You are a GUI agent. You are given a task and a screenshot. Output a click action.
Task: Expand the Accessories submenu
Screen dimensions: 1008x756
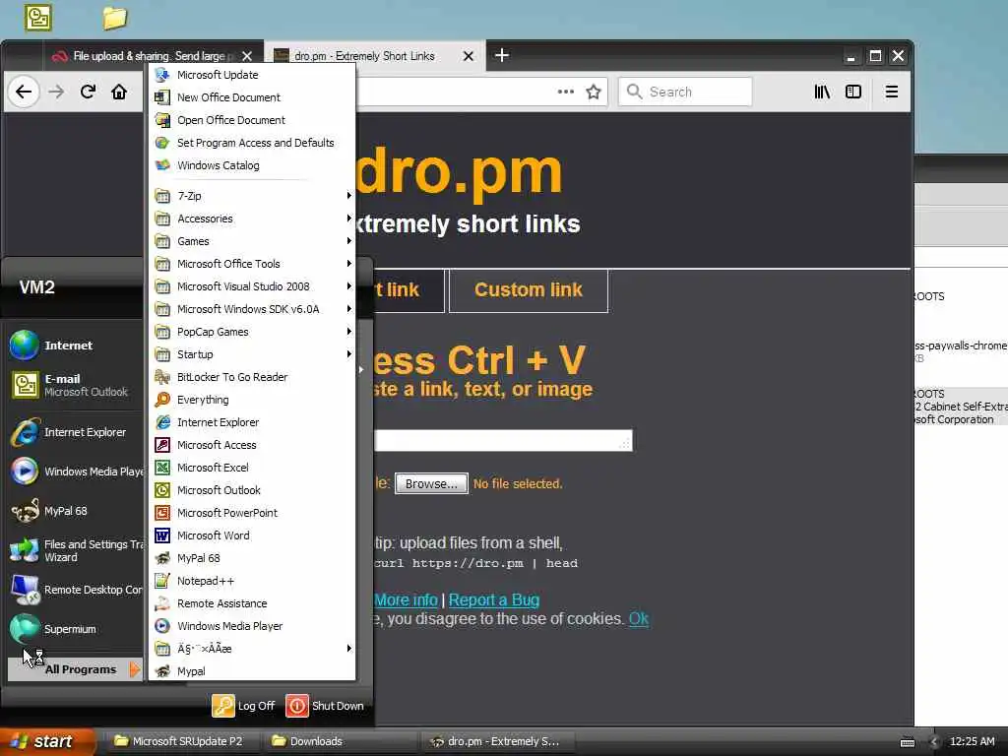[x=252, y=219]
